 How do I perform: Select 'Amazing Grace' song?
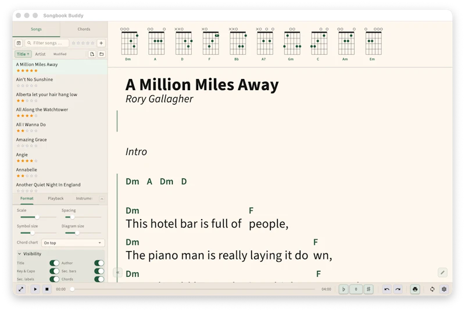click(60, 142)
